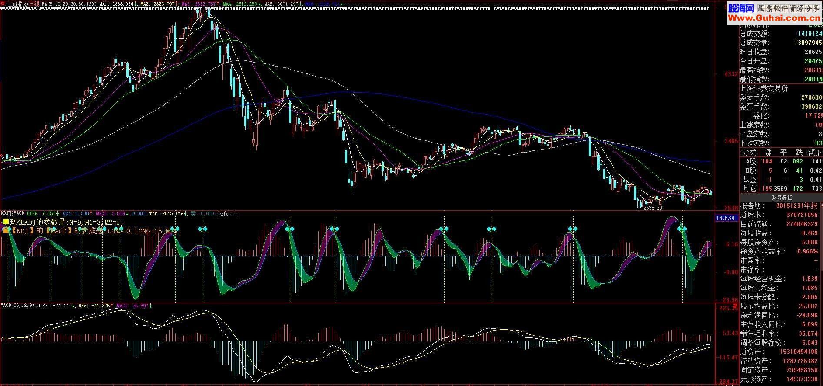This screenshot has width=823, height=386.
Task: Click yellow square before 现在KDJ的参数是
Action: click(x=6, y=222)
